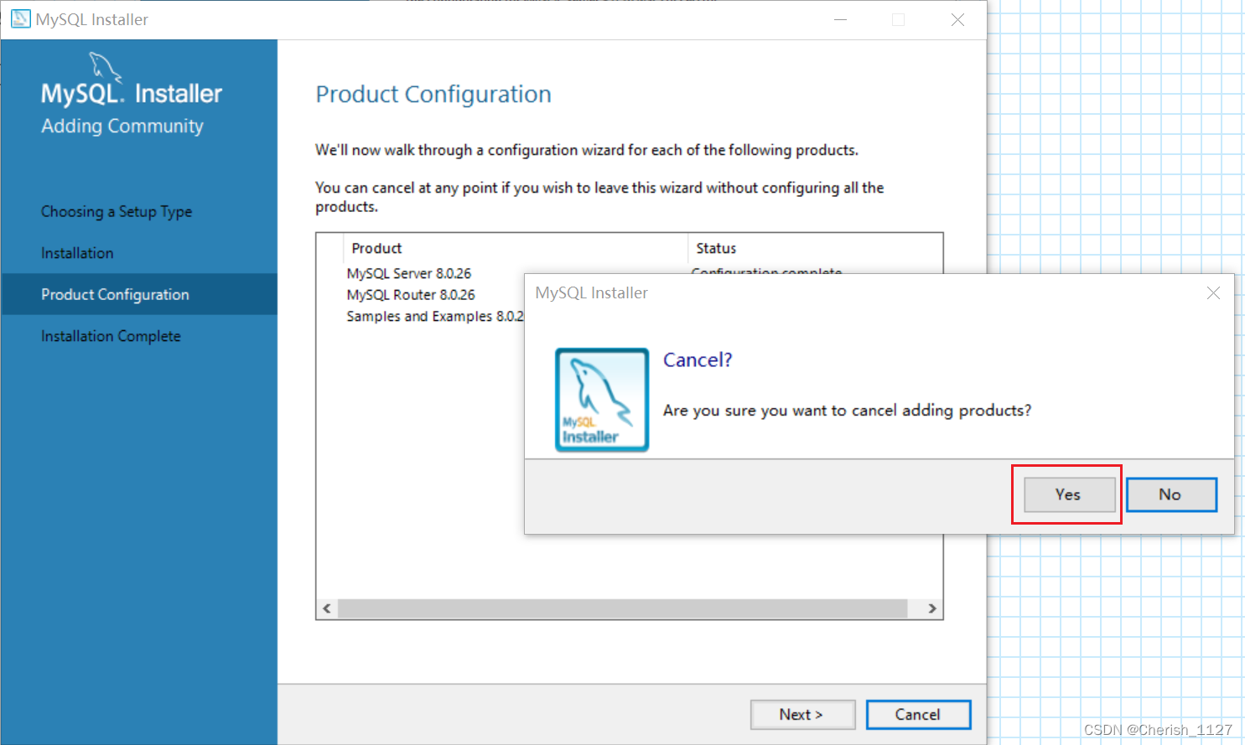Select Product Configuration sidebar step
The height and width of the screenshot is (745, 1245).
coord(139,294)
